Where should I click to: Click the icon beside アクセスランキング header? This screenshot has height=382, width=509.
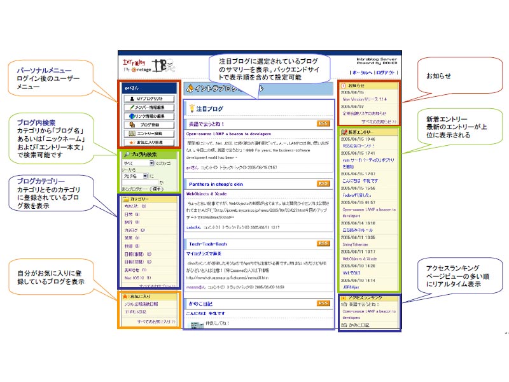(344, 298)
